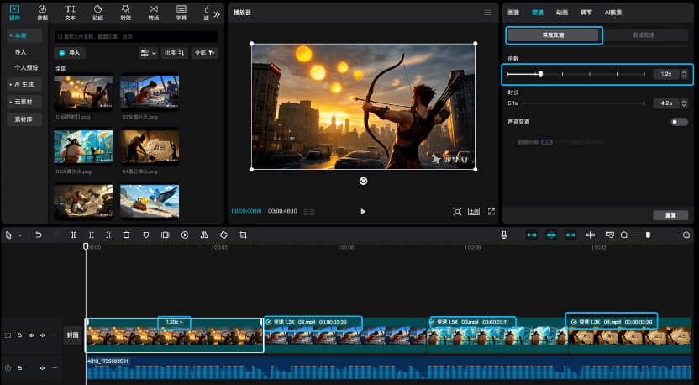
Task: Toggle preview axis
Action: tap(591, 235)
